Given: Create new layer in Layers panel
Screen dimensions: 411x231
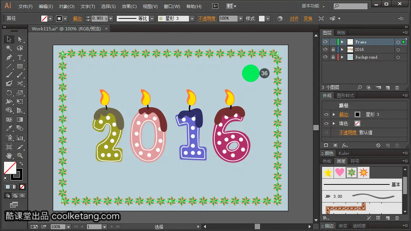Looking at the screenshot, I should 388,87.
